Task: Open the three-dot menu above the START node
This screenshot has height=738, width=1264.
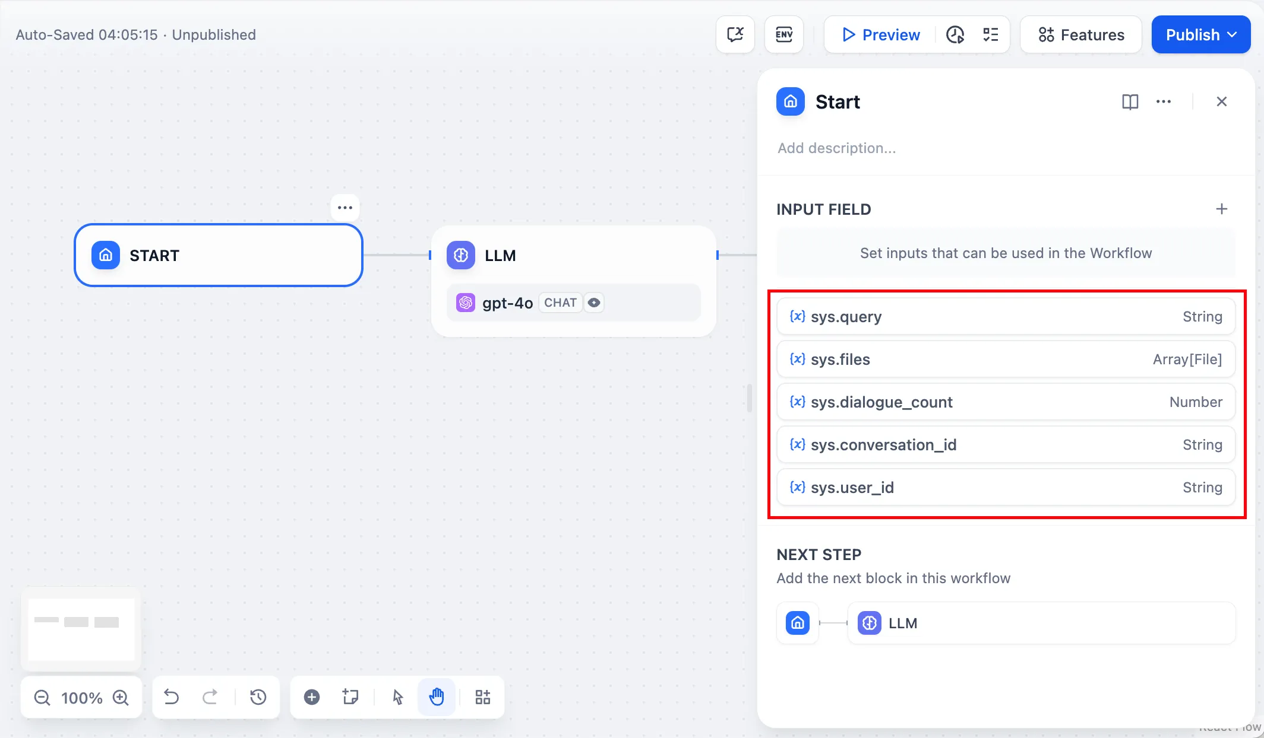Action: 345,207
